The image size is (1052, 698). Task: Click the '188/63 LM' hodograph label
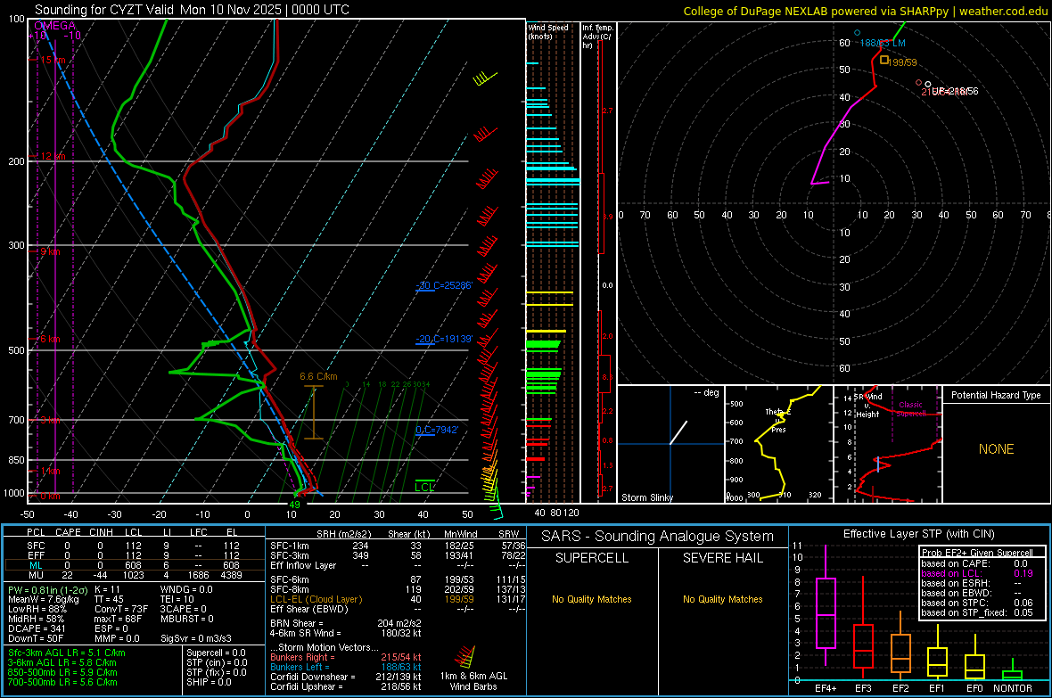[883, 43]
